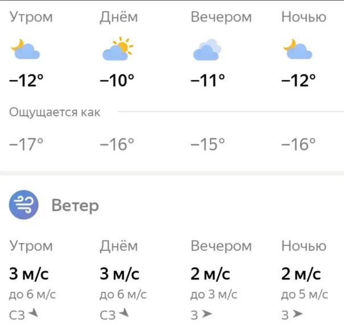The height and width of the screenshot is (333, 344).
Task: Click the Днём label in wind section
Action: click(118, 246)
